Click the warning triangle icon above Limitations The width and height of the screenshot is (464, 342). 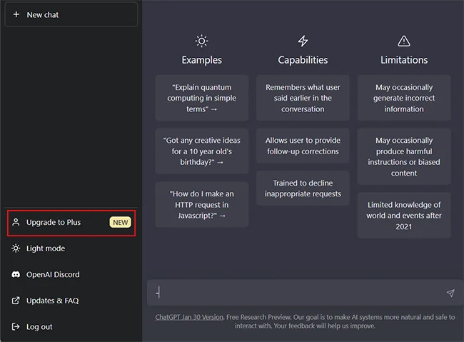point(404,41)
